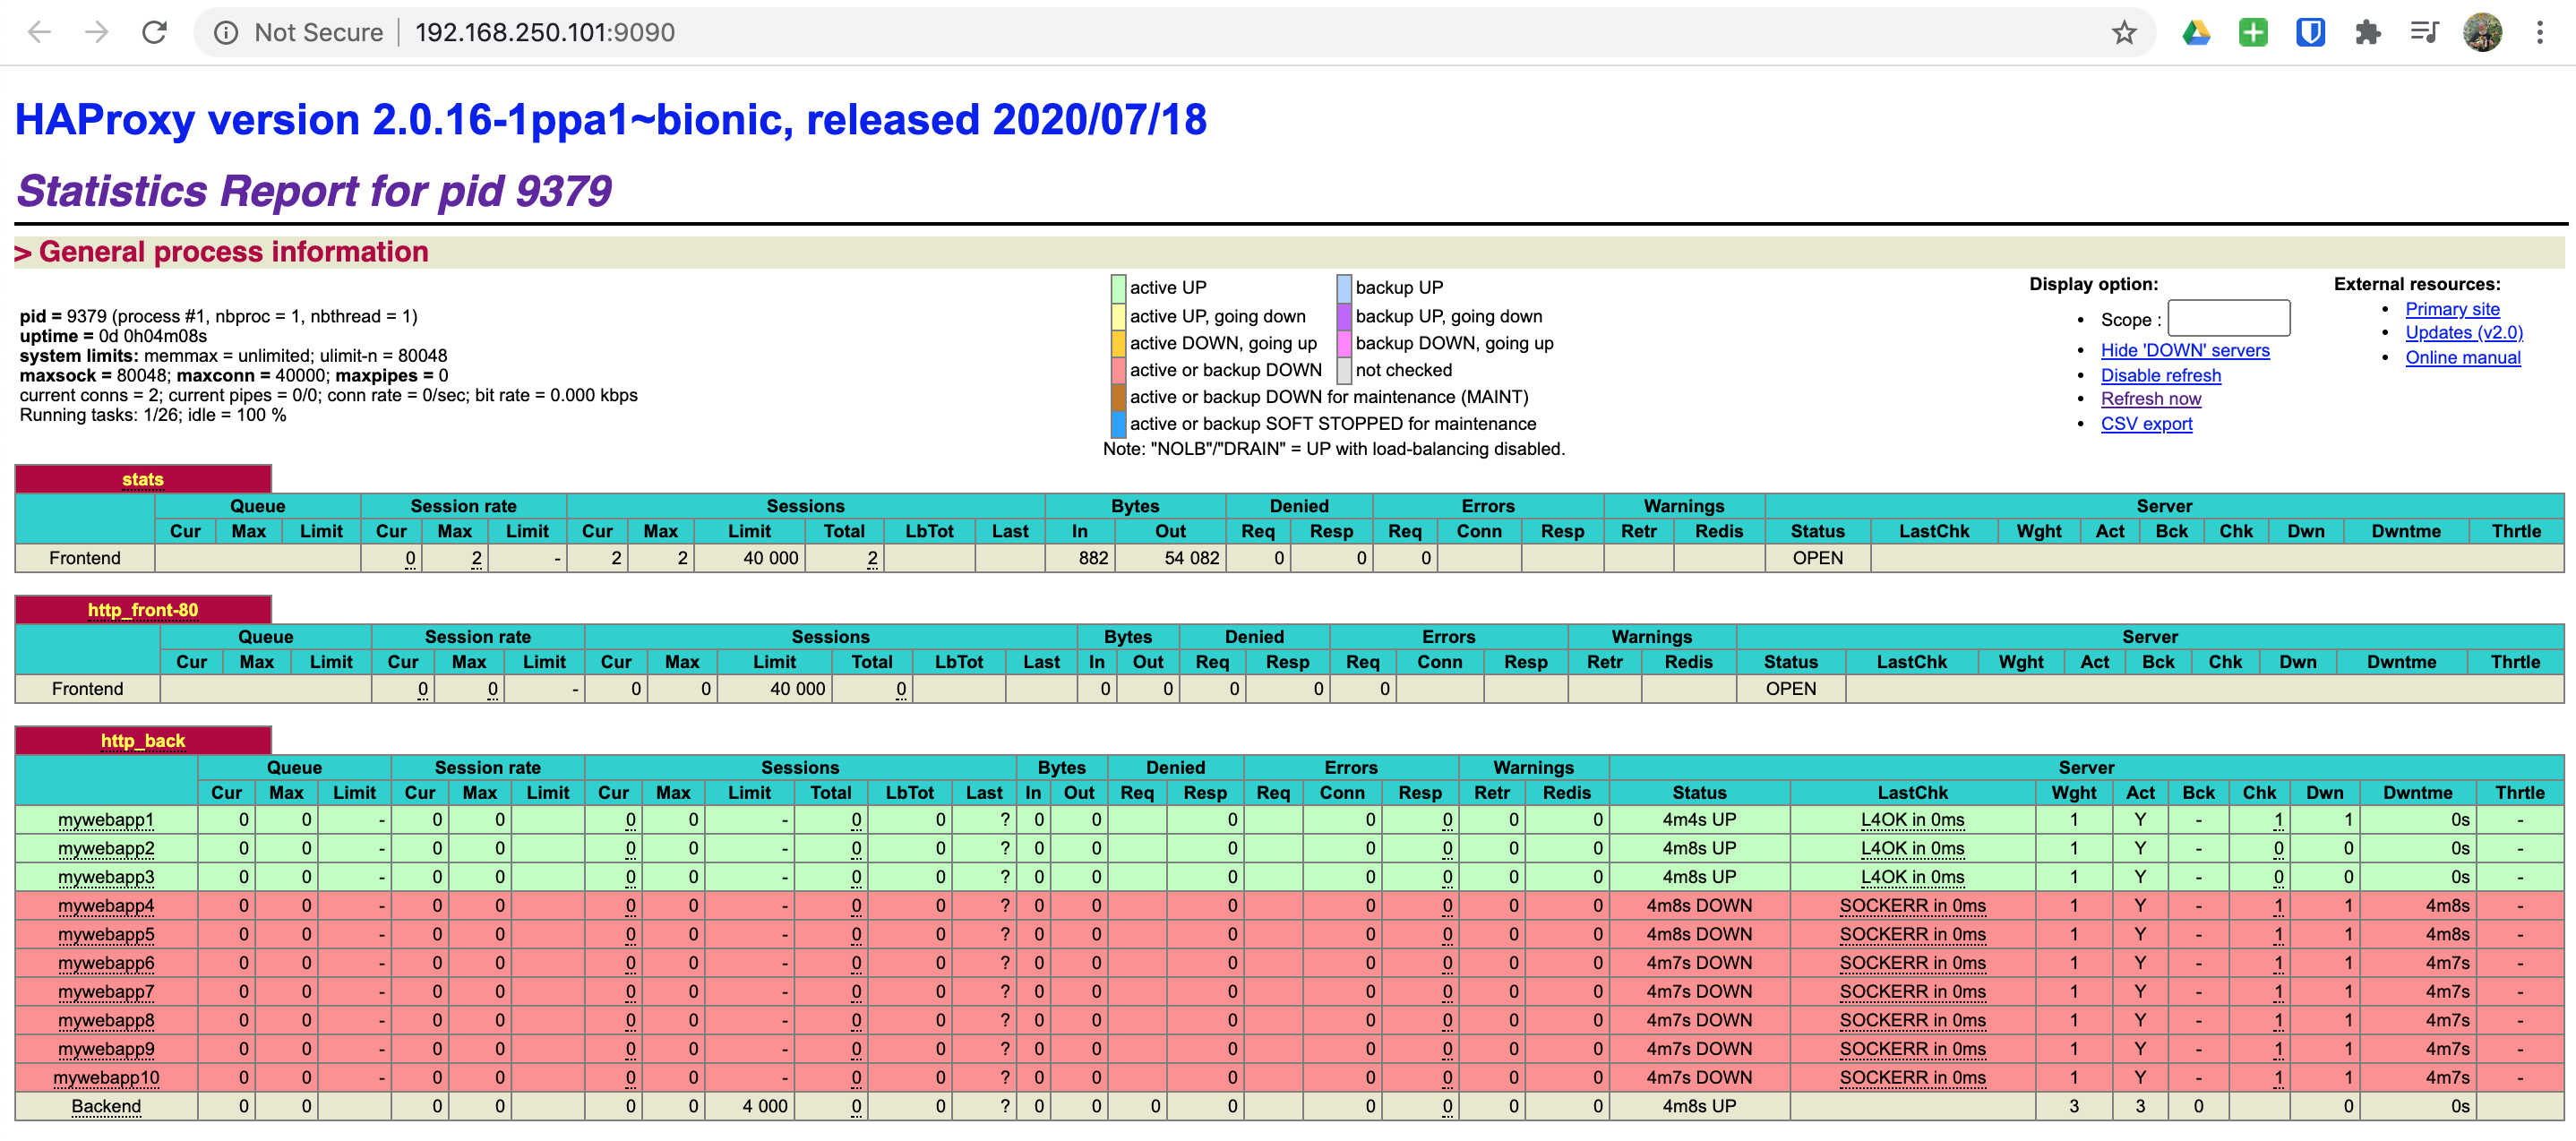This screenshot has width=2576, height=1141.
Task: Click server name mywebapp7
Action: click(x=106, y=992)
